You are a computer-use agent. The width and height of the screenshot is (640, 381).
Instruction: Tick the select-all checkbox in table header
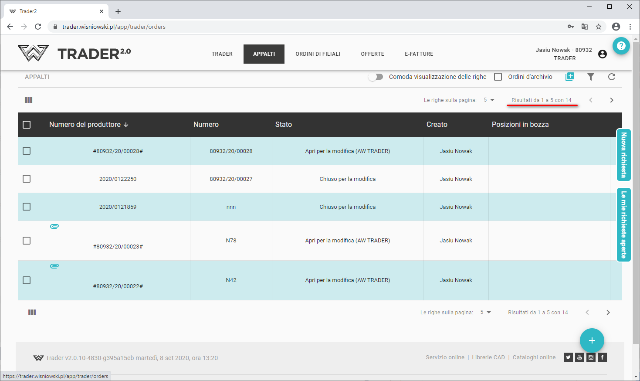(27, 125)
